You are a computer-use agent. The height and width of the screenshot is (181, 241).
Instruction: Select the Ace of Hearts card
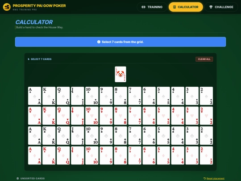click(34, 116)
